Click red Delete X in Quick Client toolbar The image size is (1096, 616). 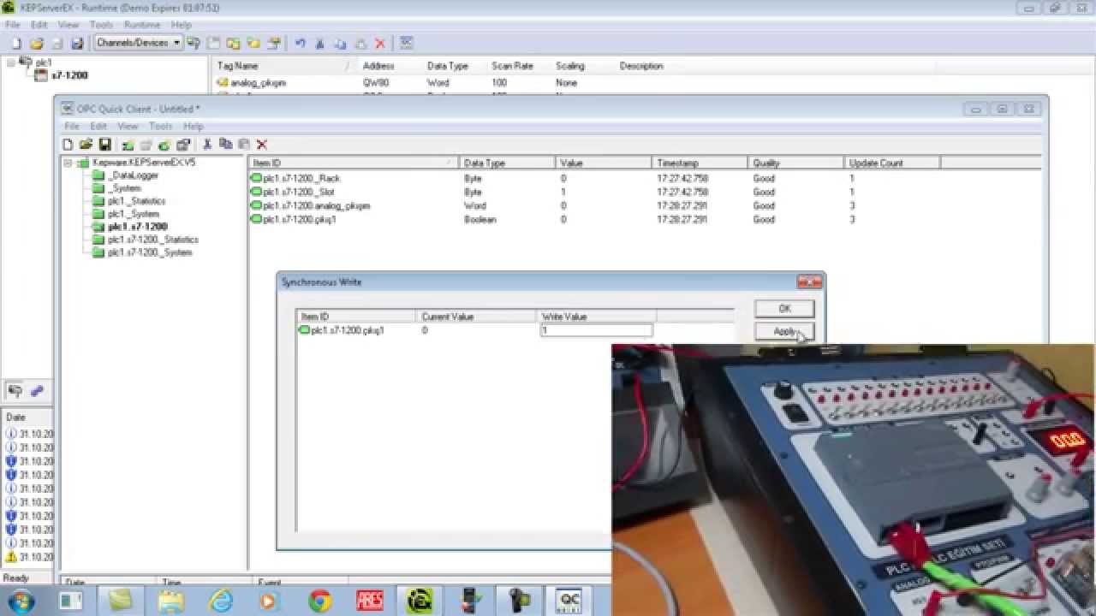262,145
